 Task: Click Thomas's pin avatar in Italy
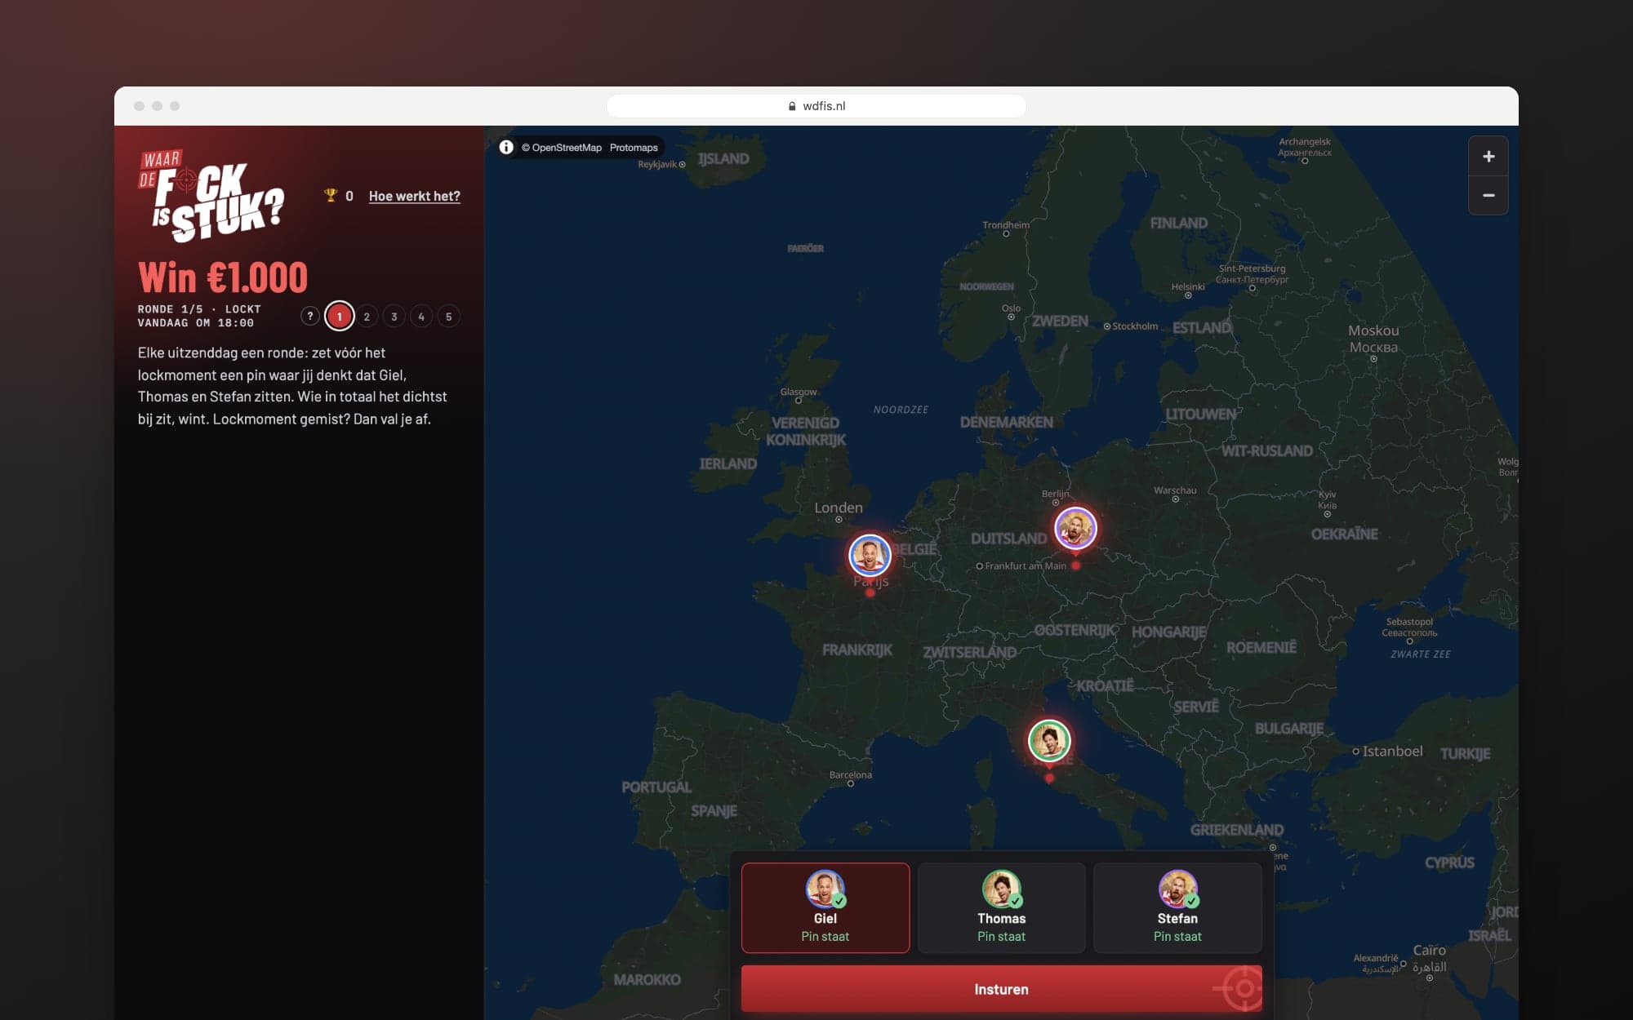1049,740
